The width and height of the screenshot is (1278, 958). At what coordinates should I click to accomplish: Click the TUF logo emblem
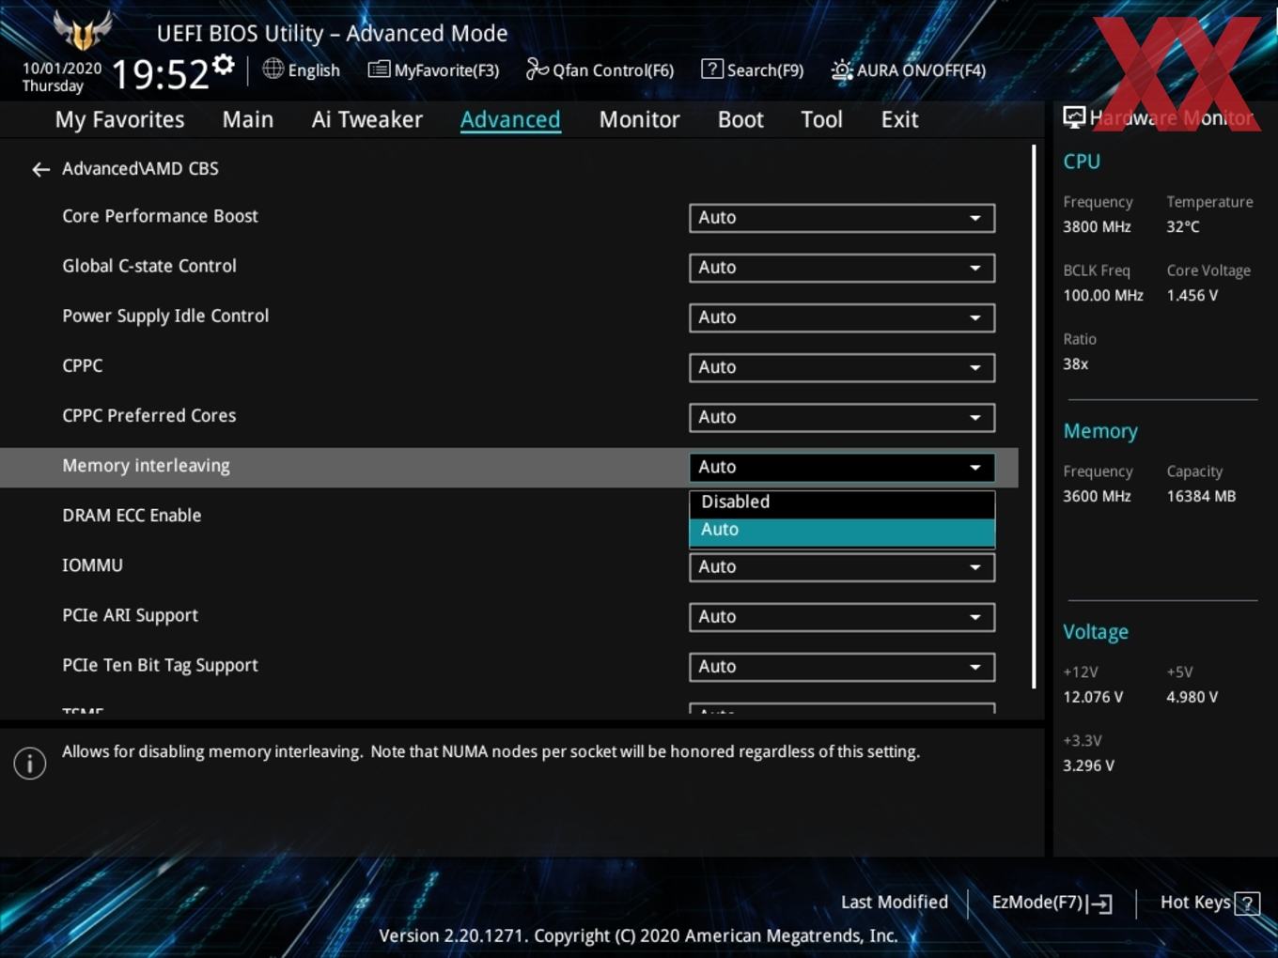[82, 31]
